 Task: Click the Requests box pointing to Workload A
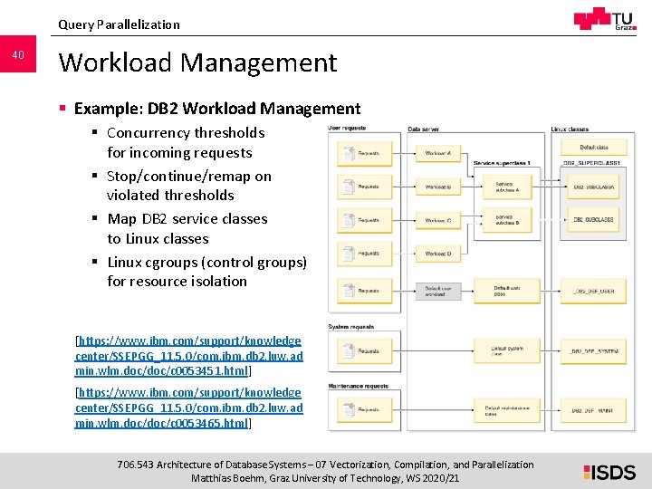click(364, 153)
